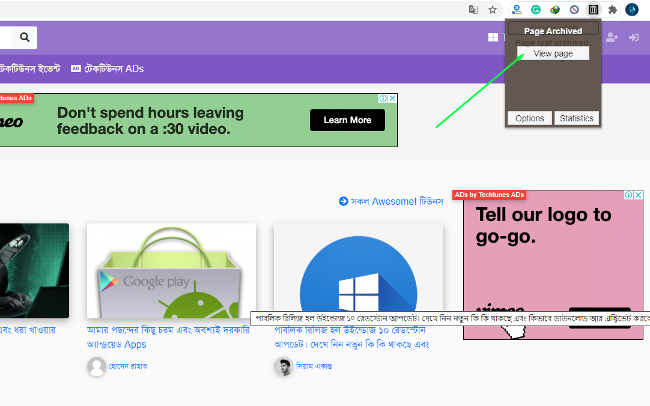Screen dimensions: 650x406
Task: Click the magnifier search icon
Action: point(25,38)
